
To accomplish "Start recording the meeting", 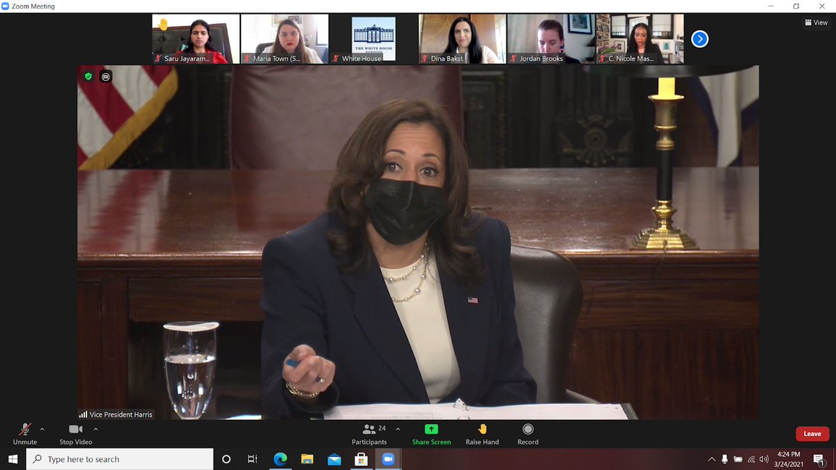I will pos(527,433).
